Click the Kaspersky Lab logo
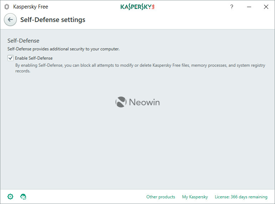The image size is (275, 204). coord(137,7)
